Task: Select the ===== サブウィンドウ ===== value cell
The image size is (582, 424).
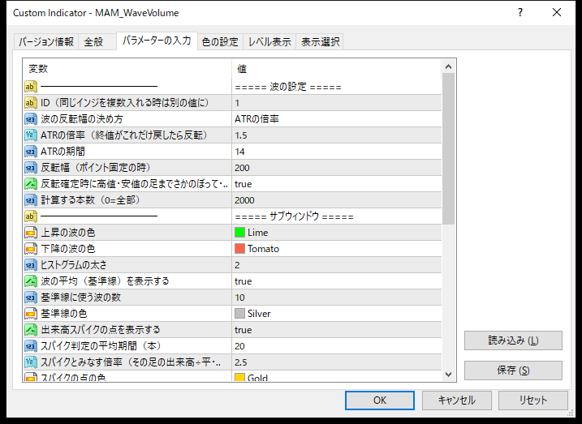Action: (337, 216)
